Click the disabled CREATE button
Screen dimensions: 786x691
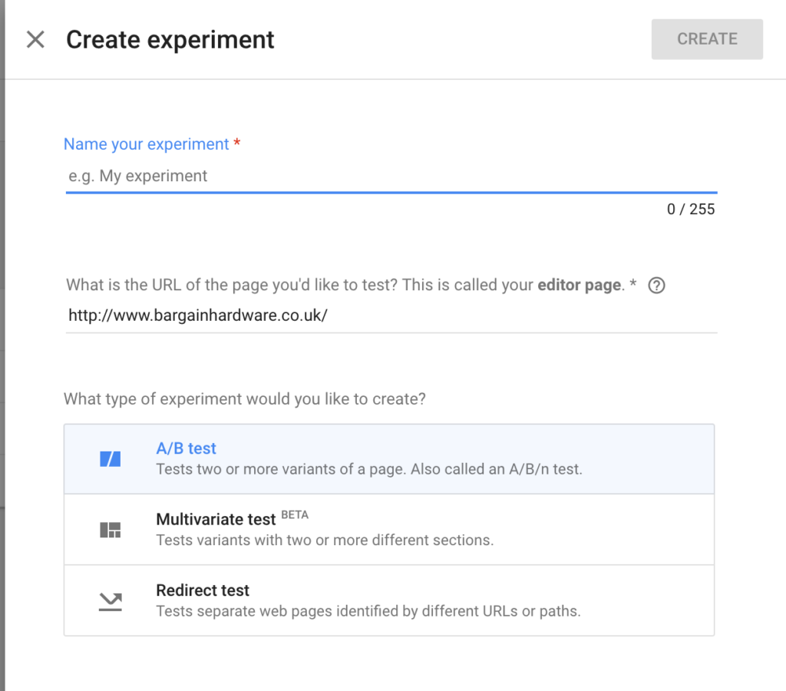tap(707, 39)
